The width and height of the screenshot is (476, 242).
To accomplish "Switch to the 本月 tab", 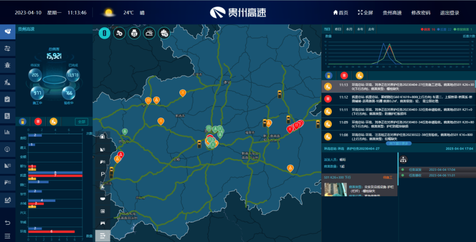I will point(349,29).
